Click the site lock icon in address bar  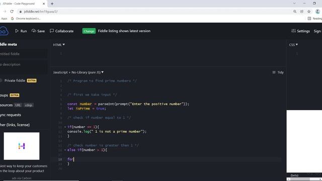(20, 12)
